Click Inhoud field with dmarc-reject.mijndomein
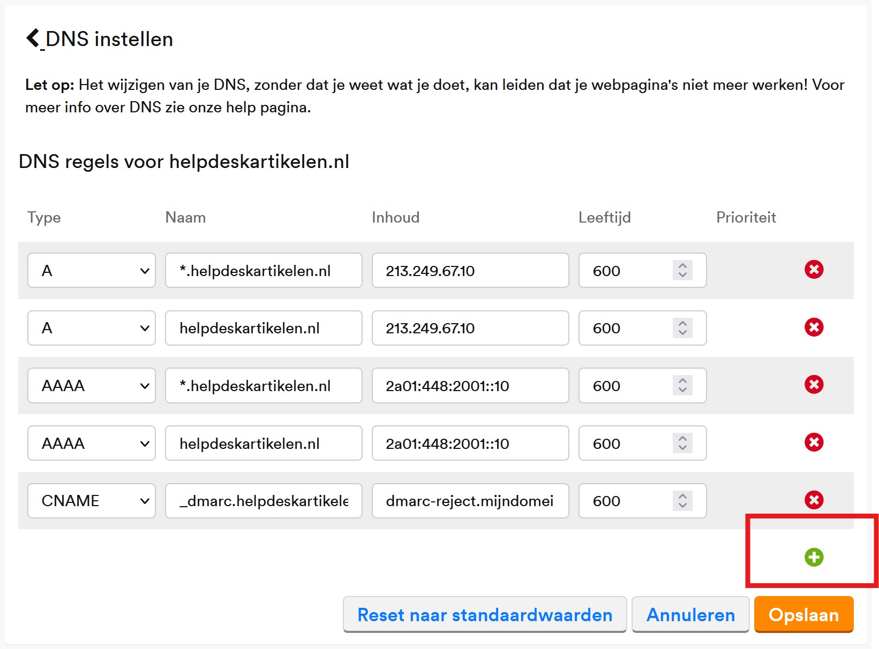Image resolution: width=879 pixels, height=649 pixels. [x=470, y=501]
